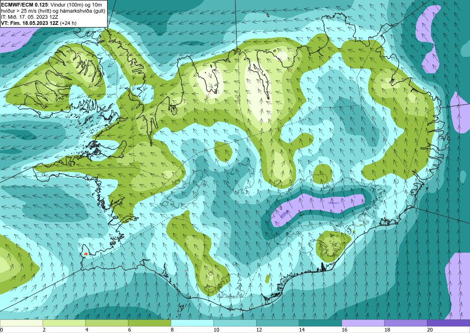Click the legend label '4'
470x333 pixels.
[87, 330]
